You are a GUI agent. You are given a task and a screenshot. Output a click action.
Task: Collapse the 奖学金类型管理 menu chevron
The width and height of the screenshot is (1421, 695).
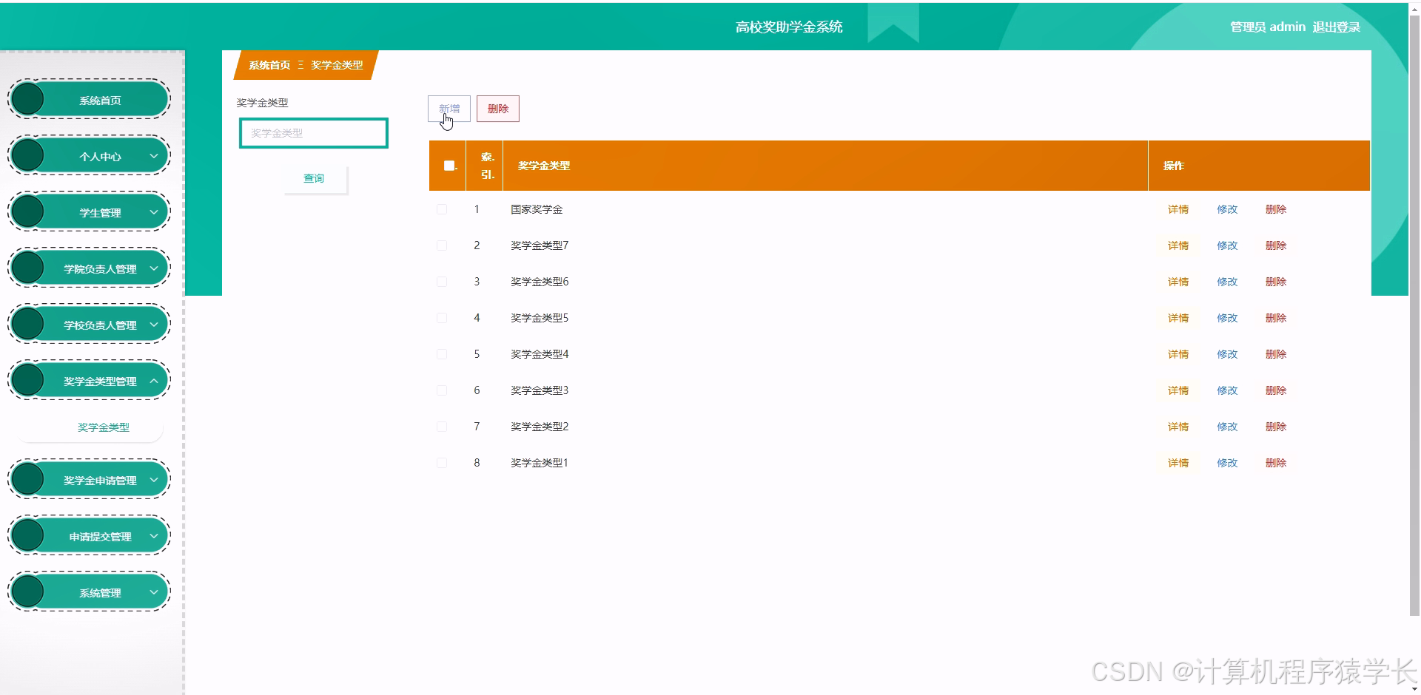click(x=154, y=381)
